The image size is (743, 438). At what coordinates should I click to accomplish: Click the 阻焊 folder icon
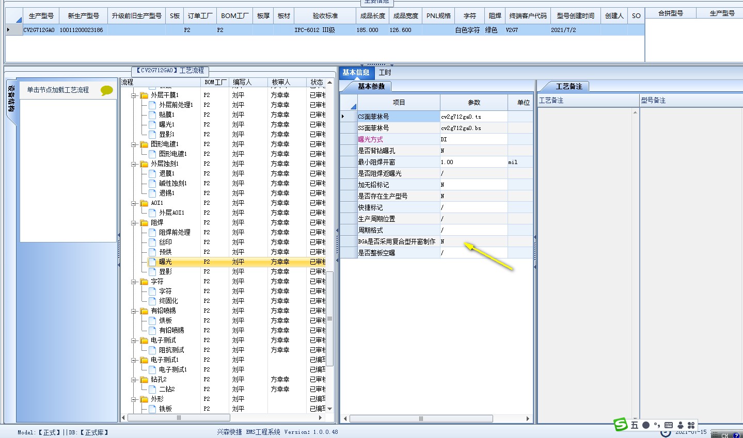(x=145, y=223)
